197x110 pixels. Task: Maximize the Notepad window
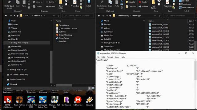[x=186, y=53]
